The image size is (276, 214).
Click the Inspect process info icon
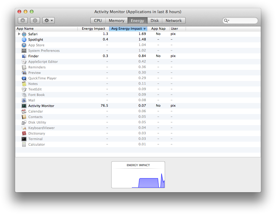(x=35, y=21)
